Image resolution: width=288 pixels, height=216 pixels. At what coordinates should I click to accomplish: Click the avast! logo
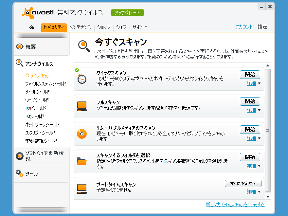pos(38,13)
